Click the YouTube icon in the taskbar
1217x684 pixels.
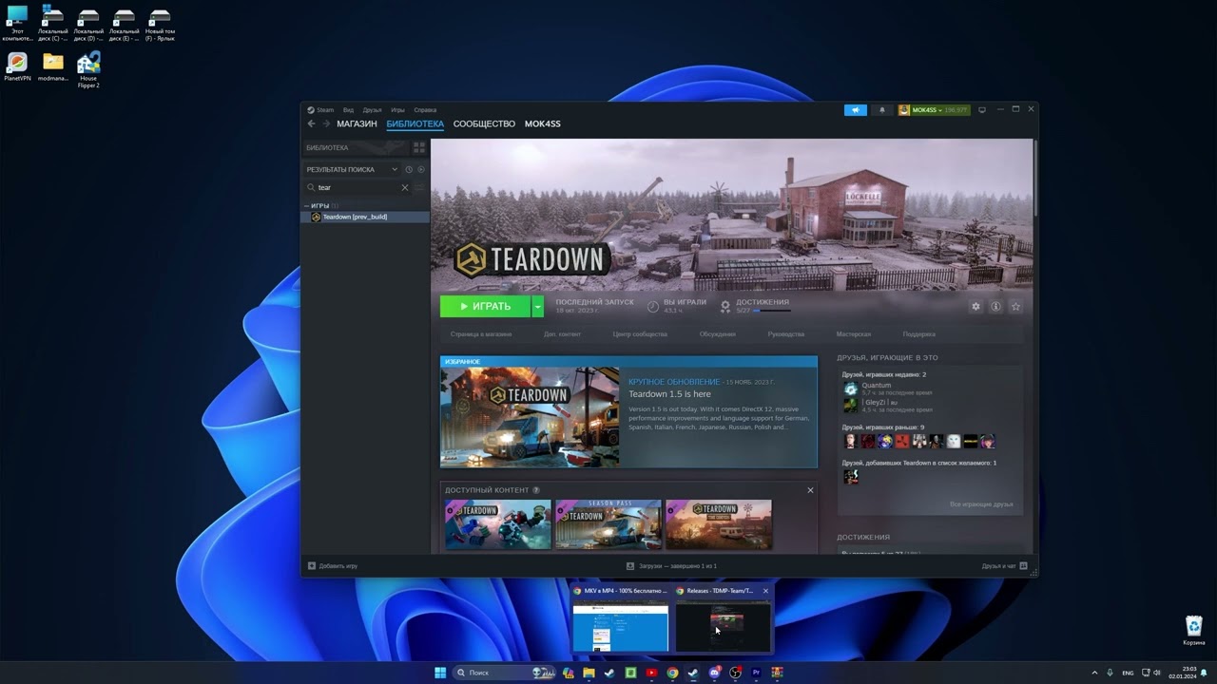pyautogui.click(x=651, y=673)
